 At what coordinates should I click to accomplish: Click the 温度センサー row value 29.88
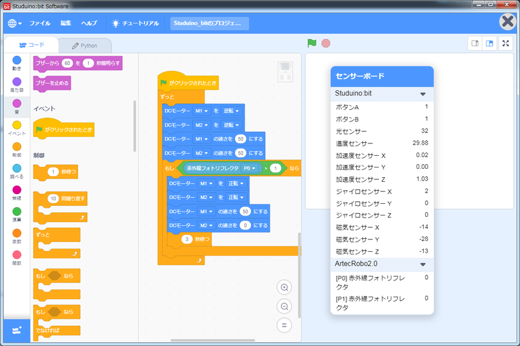pos(420,143)
